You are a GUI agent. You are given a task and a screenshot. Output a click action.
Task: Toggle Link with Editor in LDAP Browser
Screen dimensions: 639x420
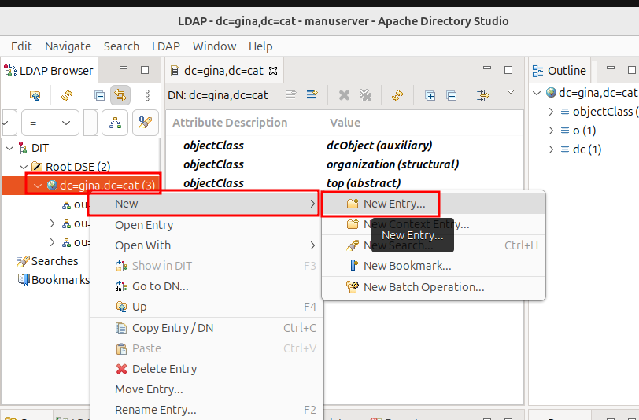pyautogui.click(x=120, y=95)
